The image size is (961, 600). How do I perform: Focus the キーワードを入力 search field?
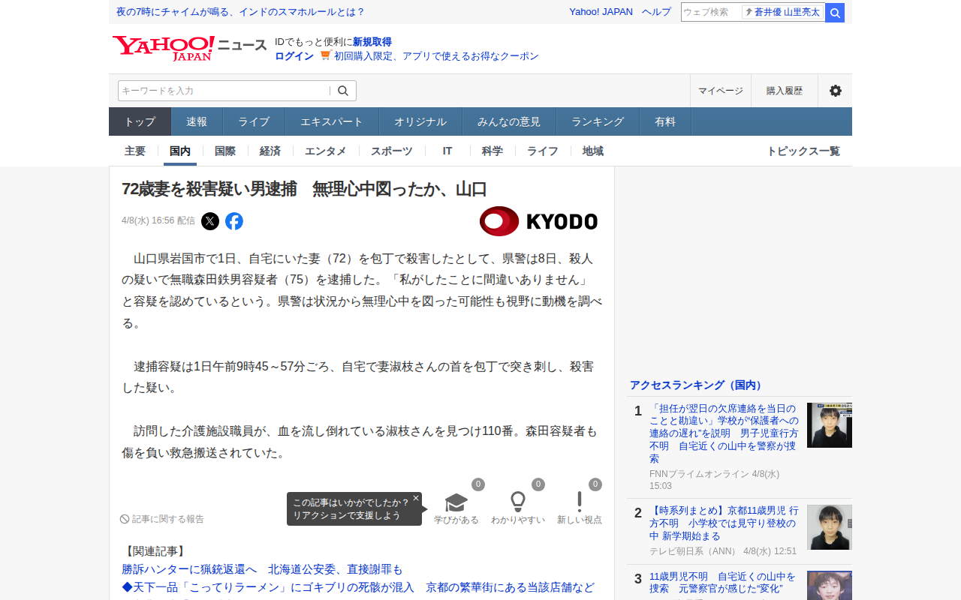(224, 91)
